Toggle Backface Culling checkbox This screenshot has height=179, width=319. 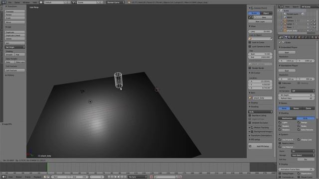pyautogui.click(x=250, y=115)
